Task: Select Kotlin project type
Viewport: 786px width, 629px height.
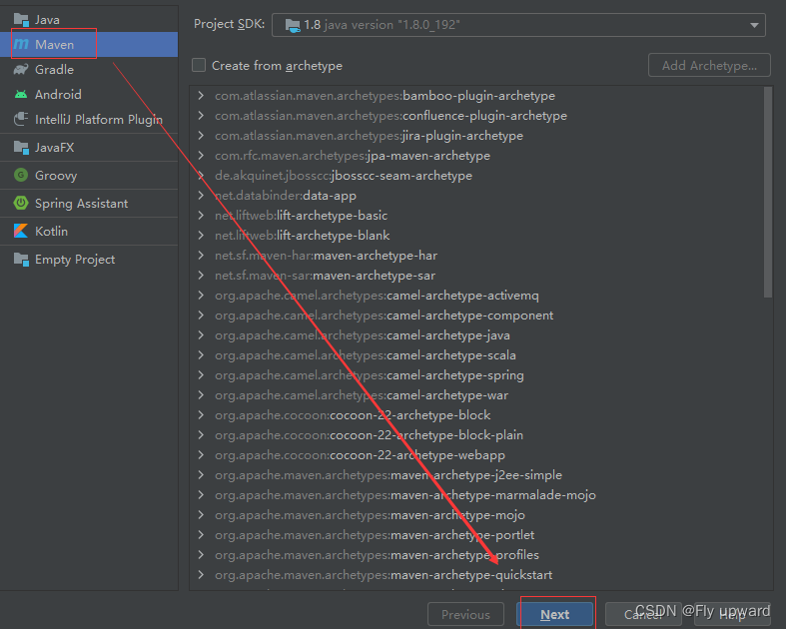Action: click(x=89, y=231)
